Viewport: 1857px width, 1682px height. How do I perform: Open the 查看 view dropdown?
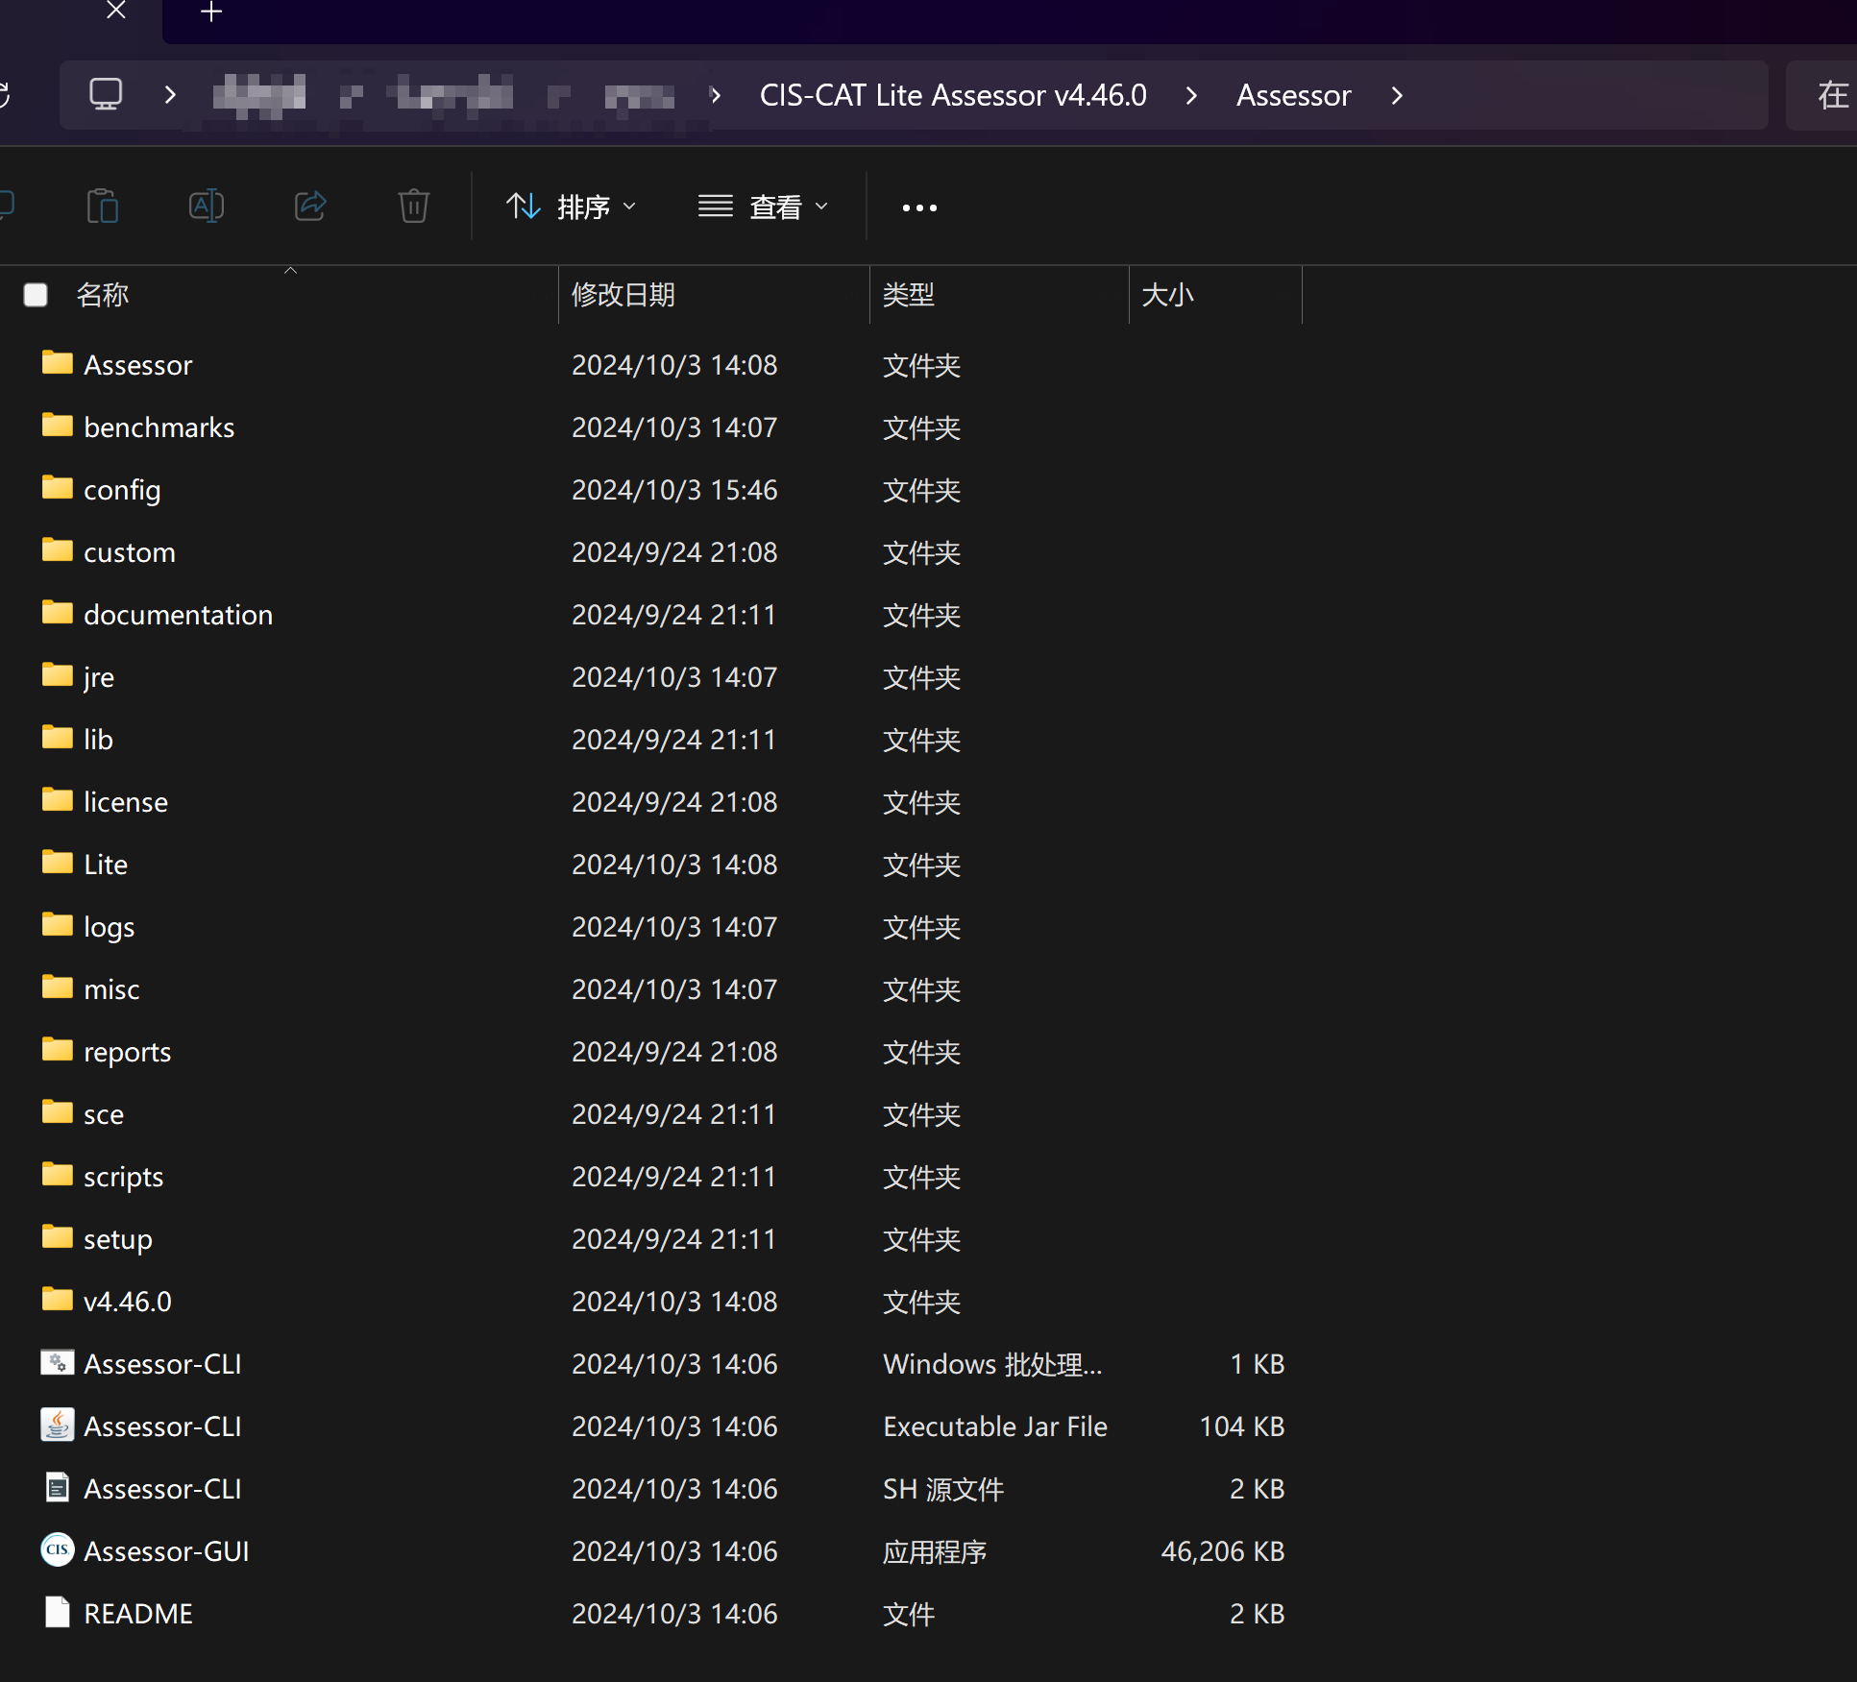coord(764,207)
